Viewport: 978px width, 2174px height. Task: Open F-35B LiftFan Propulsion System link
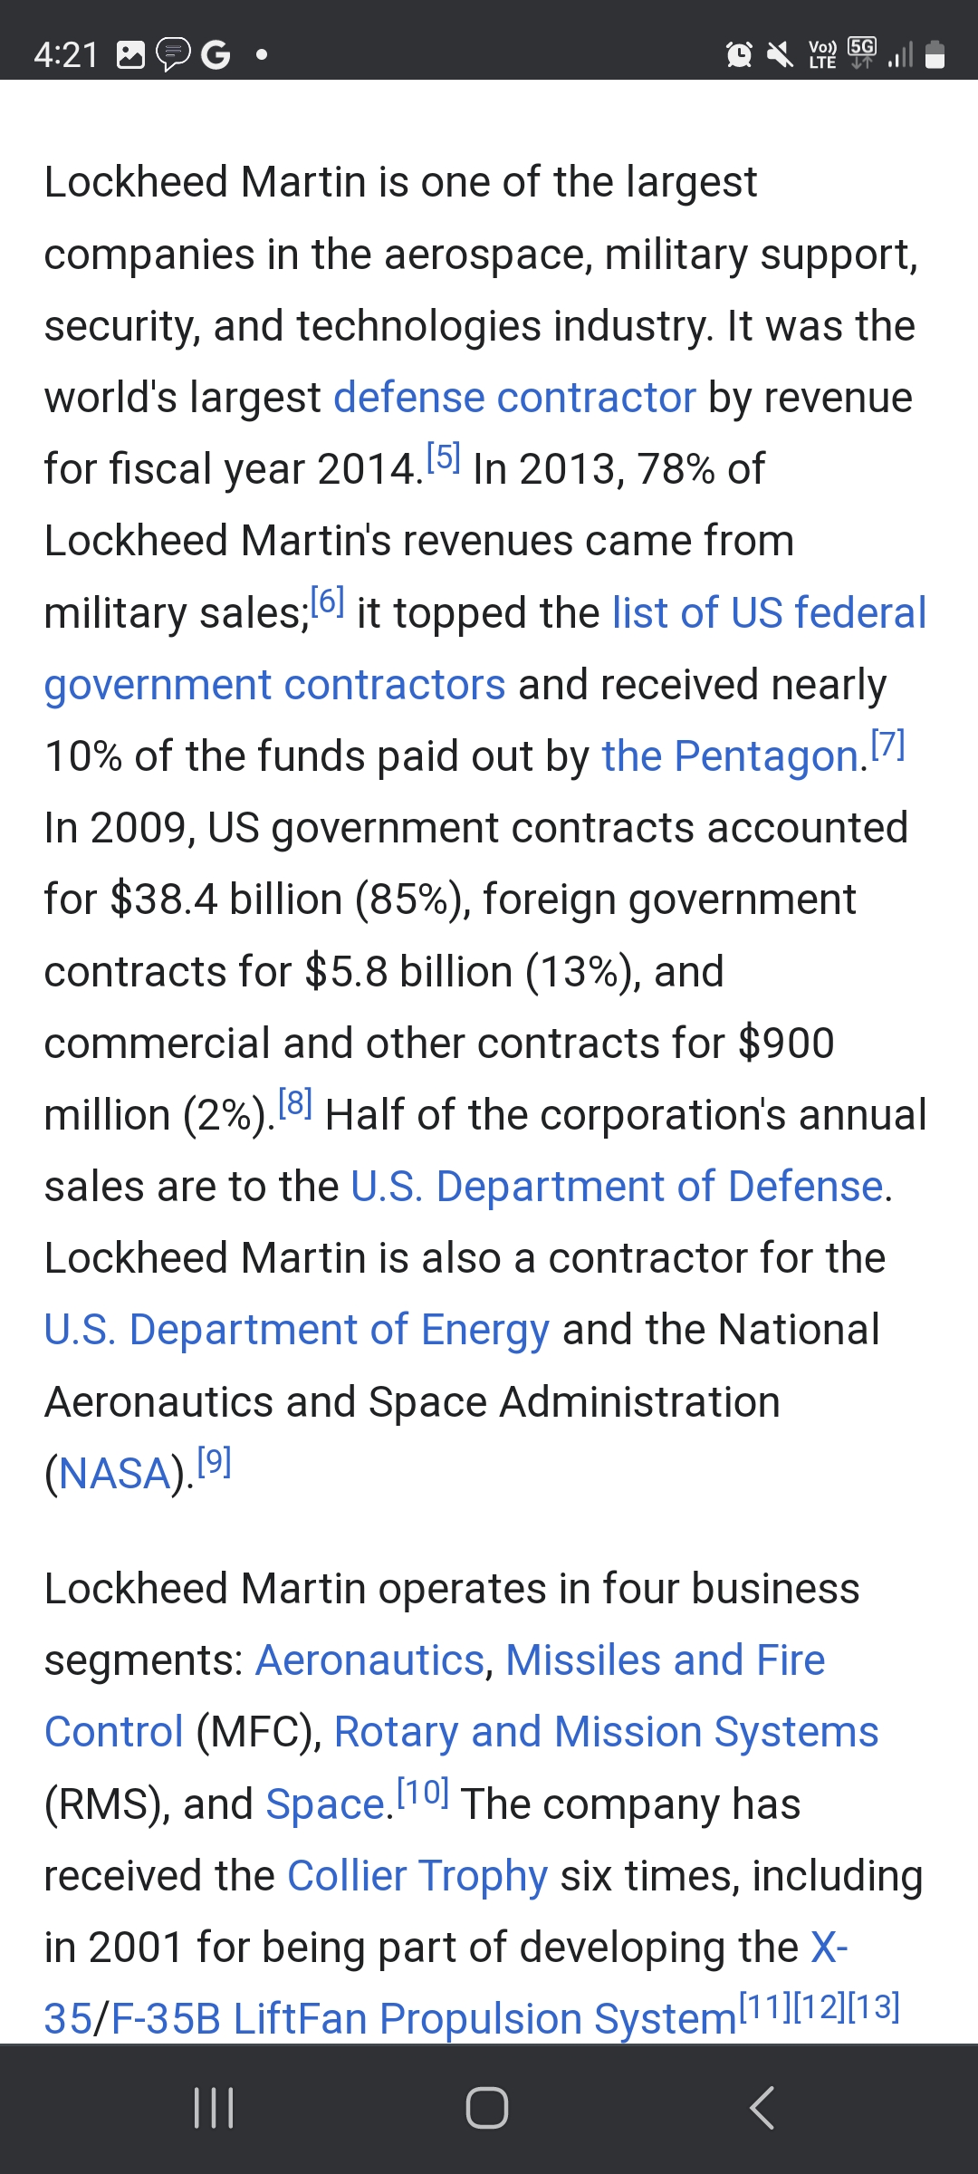click(424, 2018)
